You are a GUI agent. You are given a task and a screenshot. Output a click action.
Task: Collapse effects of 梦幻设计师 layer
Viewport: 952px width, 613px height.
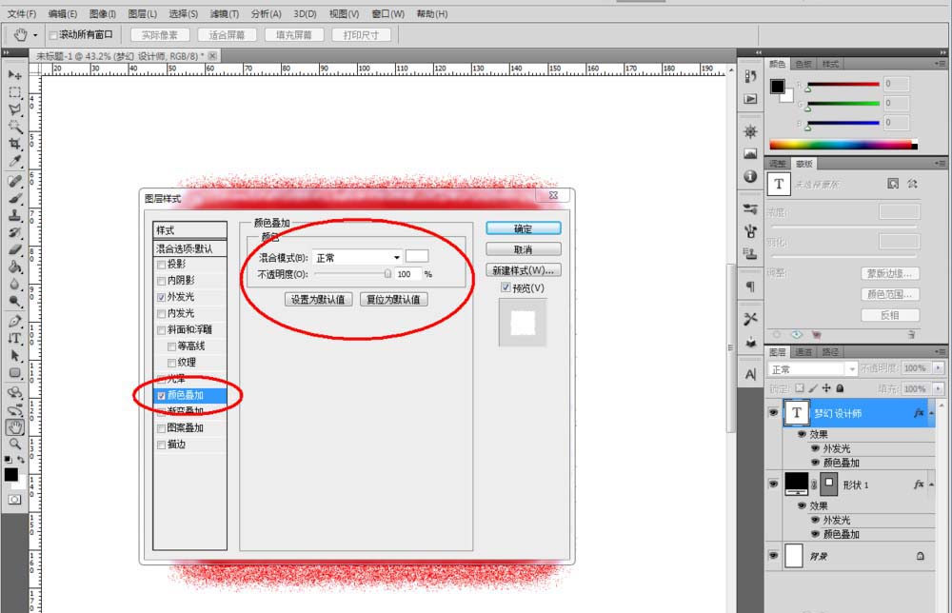931,413
